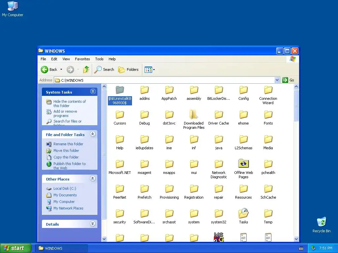Click Copy this folder link

(66, 157)
